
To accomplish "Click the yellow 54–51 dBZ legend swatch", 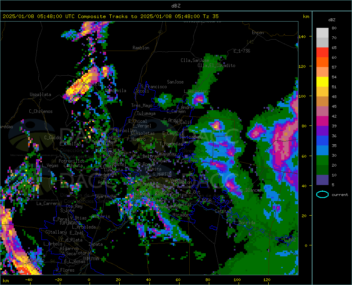I will point(322,82).
